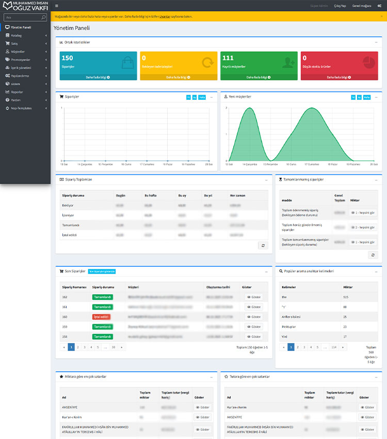Click the Satış cart icon in sidebar
Screen dimensions: 387x439
pyautogui.click(x=8, y=43)
